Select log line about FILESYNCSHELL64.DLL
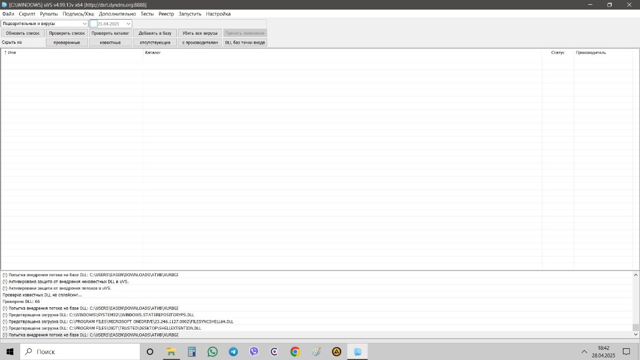Screen dimensions: 640x360 (316, 322)
